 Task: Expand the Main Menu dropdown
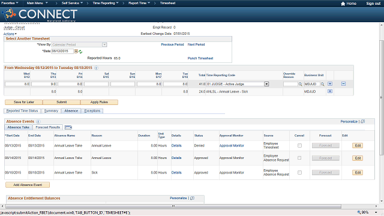point(37,3)
